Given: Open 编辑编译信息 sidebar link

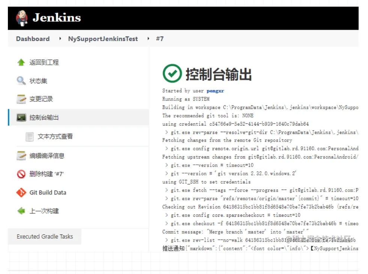Looking at the screenshot, I should click(x=47, y=156).
